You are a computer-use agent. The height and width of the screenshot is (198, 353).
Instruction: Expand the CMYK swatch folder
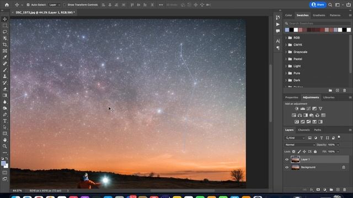click(x=286, y=45)
